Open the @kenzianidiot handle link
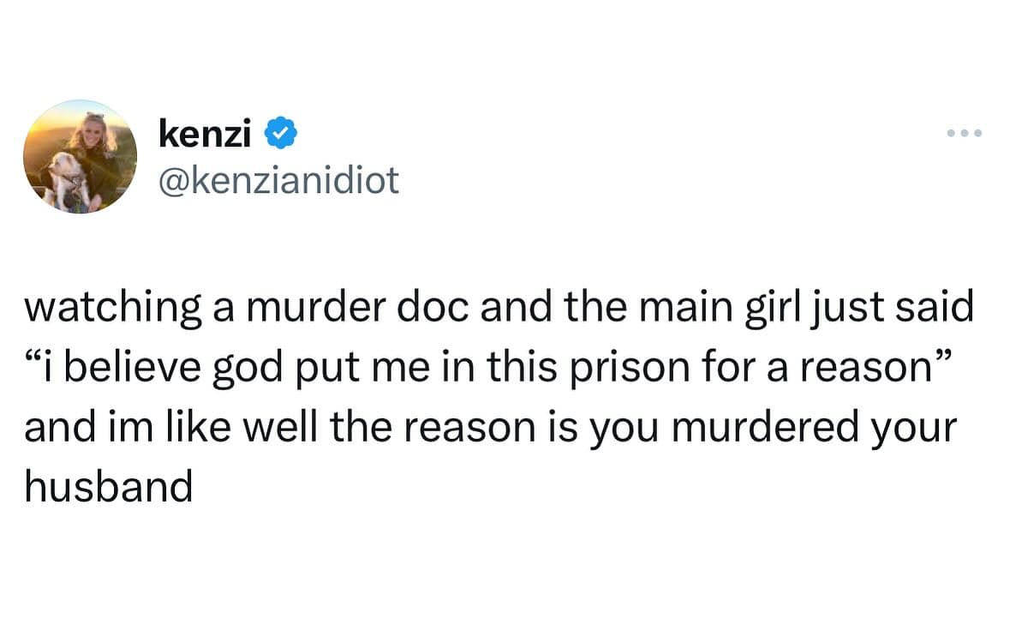Screen dimensions: 1010x625 click(x=279, y=179)
